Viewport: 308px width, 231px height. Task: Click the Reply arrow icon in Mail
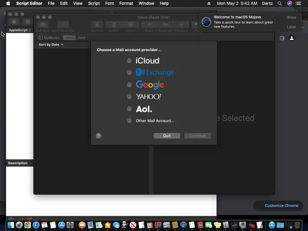pyautogui.click(x=149, y=25)
